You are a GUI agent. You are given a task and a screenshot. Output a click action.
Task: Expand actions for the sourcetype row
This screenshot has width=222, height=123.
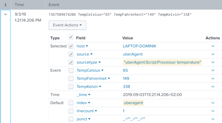click(213, 62)
